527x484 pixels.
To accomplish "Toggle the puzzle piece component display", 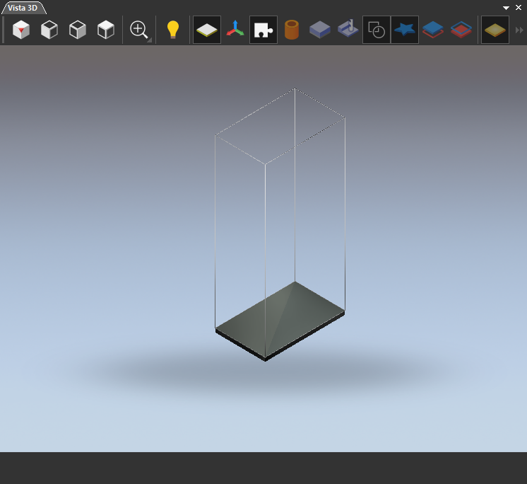I will 263,30.
